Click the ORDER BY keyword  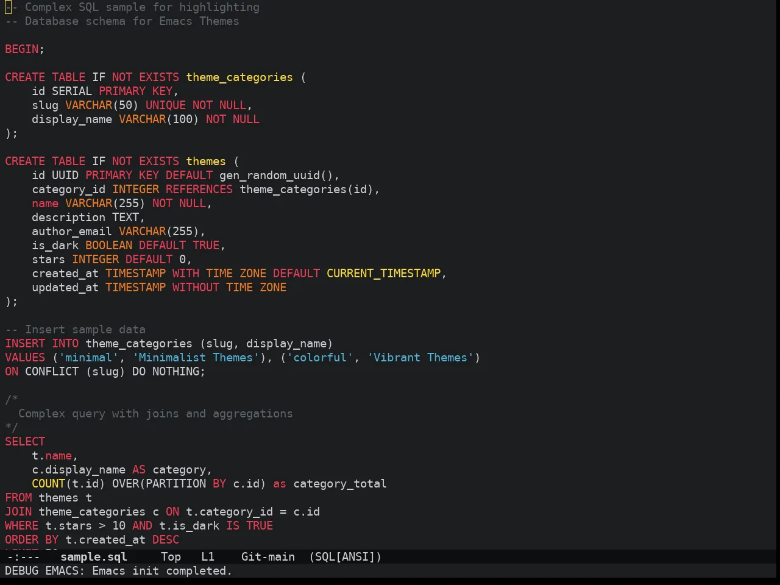pyautogui.click(x=32, y=540)
